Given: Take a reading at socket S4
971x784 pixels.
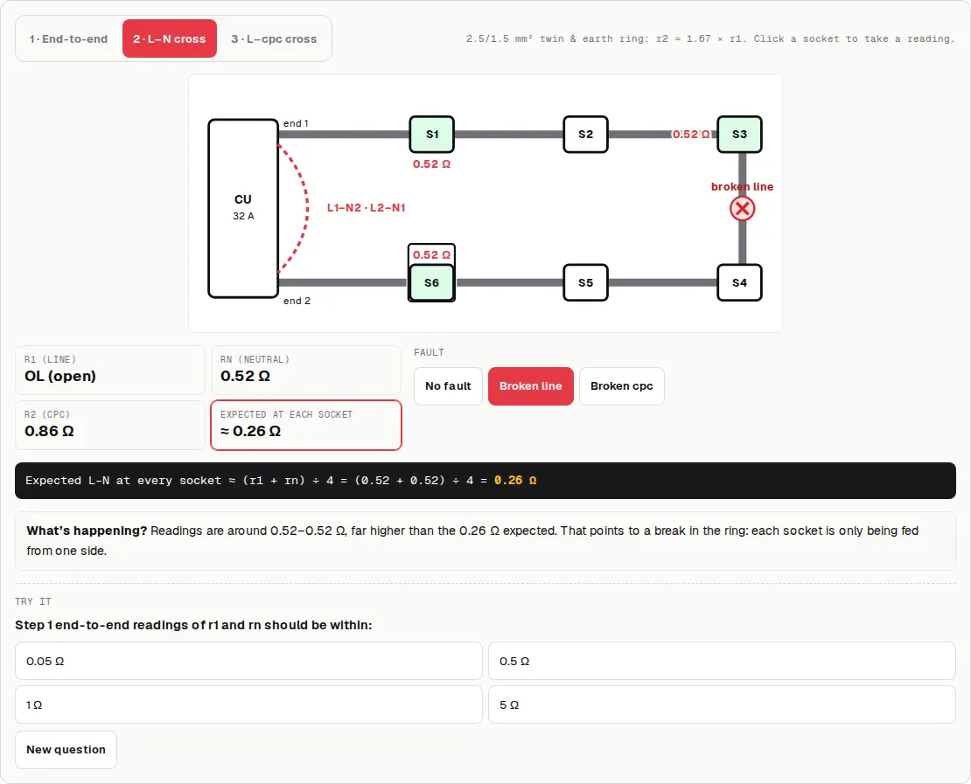Looking at the screenshot, I should [x=739, y=283].
